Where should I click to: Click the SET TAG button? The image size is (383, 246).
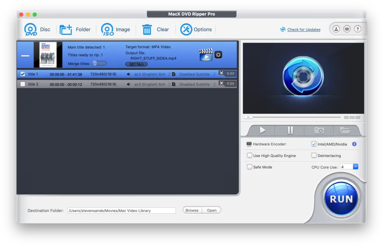click(136, 64)
